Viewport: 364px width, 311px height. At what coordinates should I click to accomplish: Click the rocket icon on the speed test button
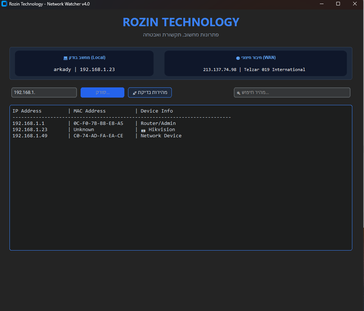pos(135,93)
